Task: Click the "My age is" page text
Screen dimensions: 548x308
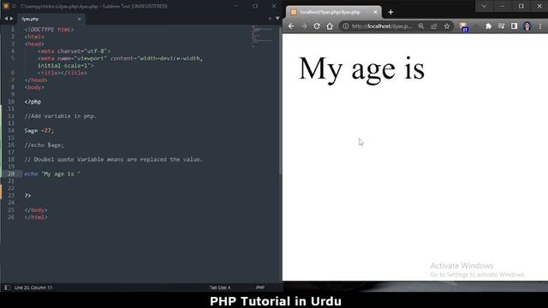Action: pyautogui.click(x=361, y=69)
